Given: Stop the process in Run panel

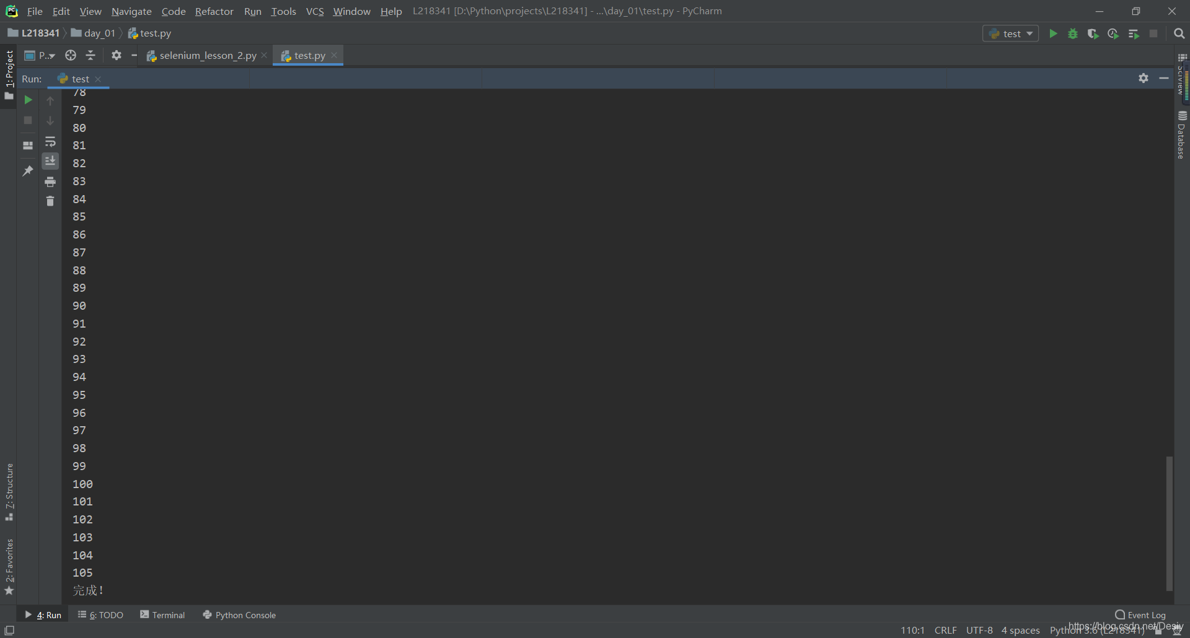Looking at the screenshot, I should [x=28, y=120].
